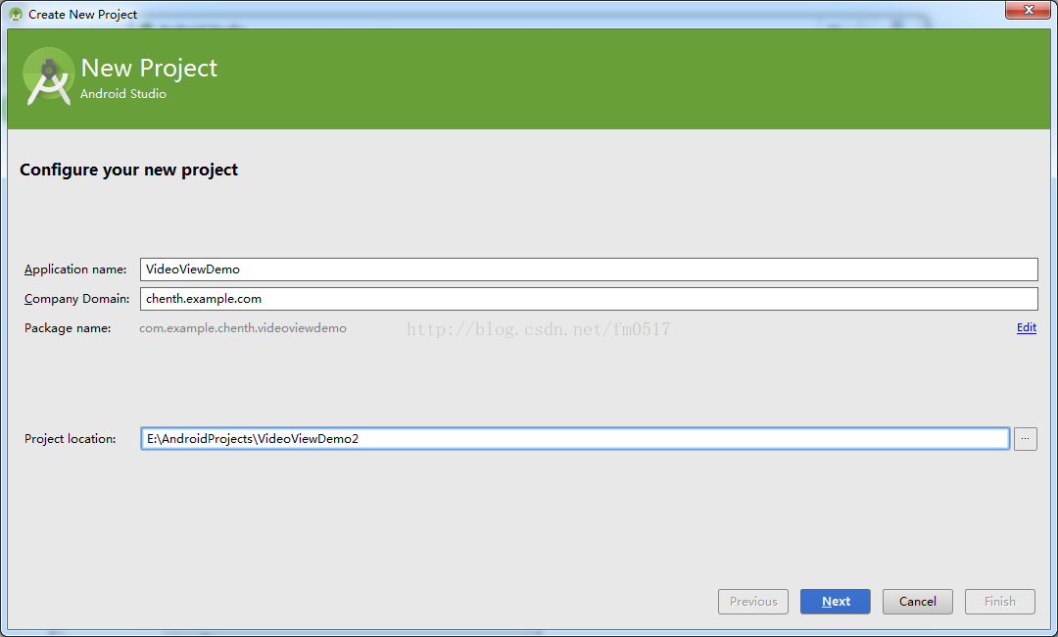
Task: Click the Android Studio logo in header
Action: point(49,76)
